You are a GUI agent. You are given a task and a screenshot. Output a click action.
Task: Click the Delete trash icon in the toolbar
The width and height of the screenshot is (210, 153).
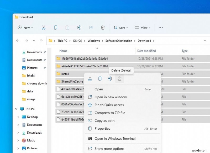coord(103,28)
